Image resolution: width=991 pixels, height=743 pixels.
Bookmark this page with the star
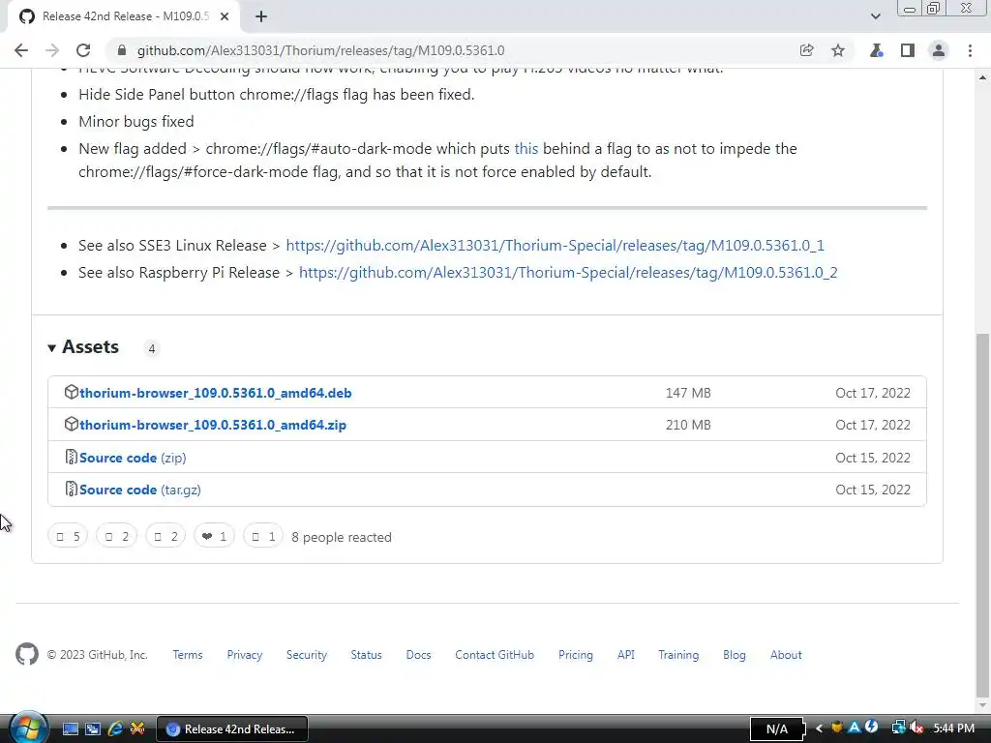(838, 50)
